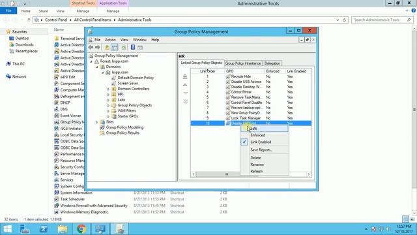Select the Lock Task Manager row

[x=251, y=118]
